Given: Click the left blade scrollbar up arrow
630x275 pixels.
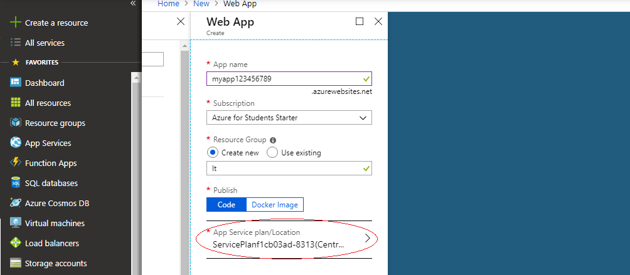Looking at the screenshot, I should [184, 46].
